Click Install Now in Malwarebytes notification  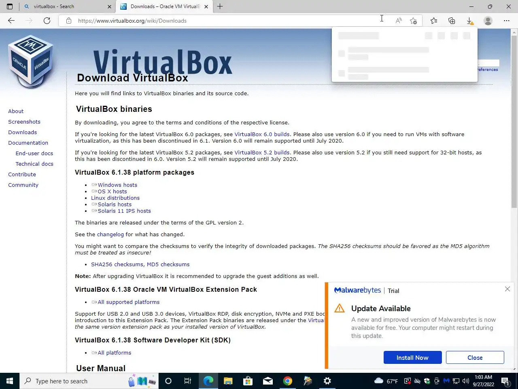pos(412,357)
